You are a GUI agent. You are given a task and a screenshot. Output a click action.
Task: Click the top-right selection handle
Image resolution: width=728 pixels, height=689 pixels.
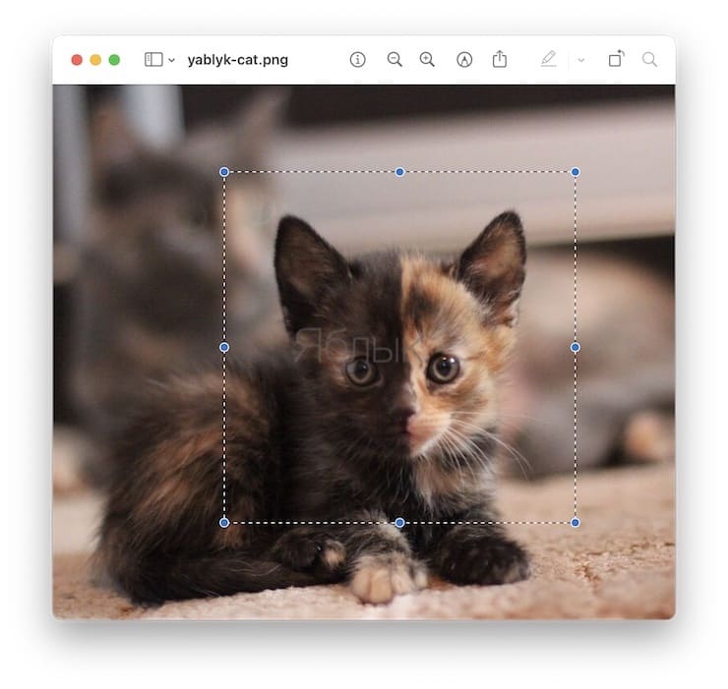pyautogui.click(x=576, y=172)
